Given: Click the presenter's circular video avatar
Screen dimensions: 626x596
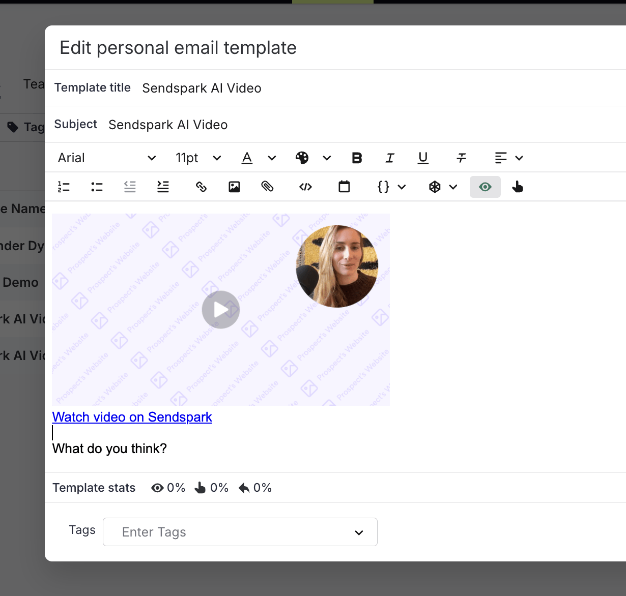Looking at the screenshot, I should [x=337, y=266].
